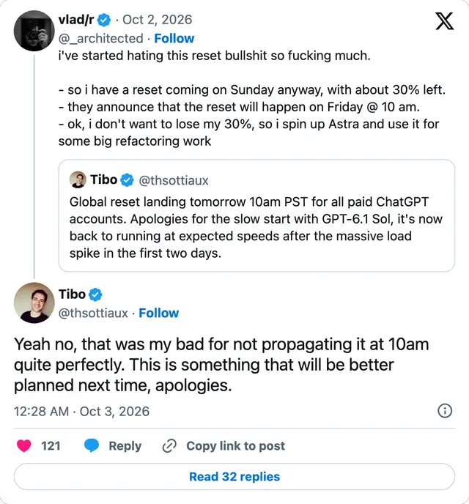Screen dimensions: 469x504
Task: Click the @thsottiaux handle under Tibo
Action: (93, 313)
